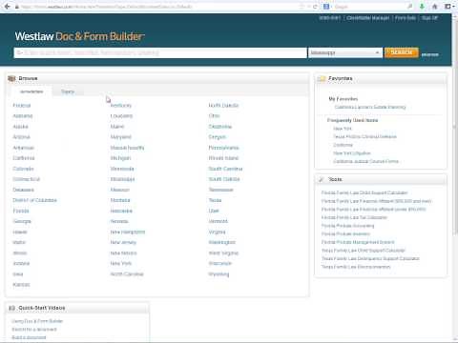Open the browser downloads arrow icon
This screenshot has height=343, width=458.
pyautogui.click(x=422, y=7)
